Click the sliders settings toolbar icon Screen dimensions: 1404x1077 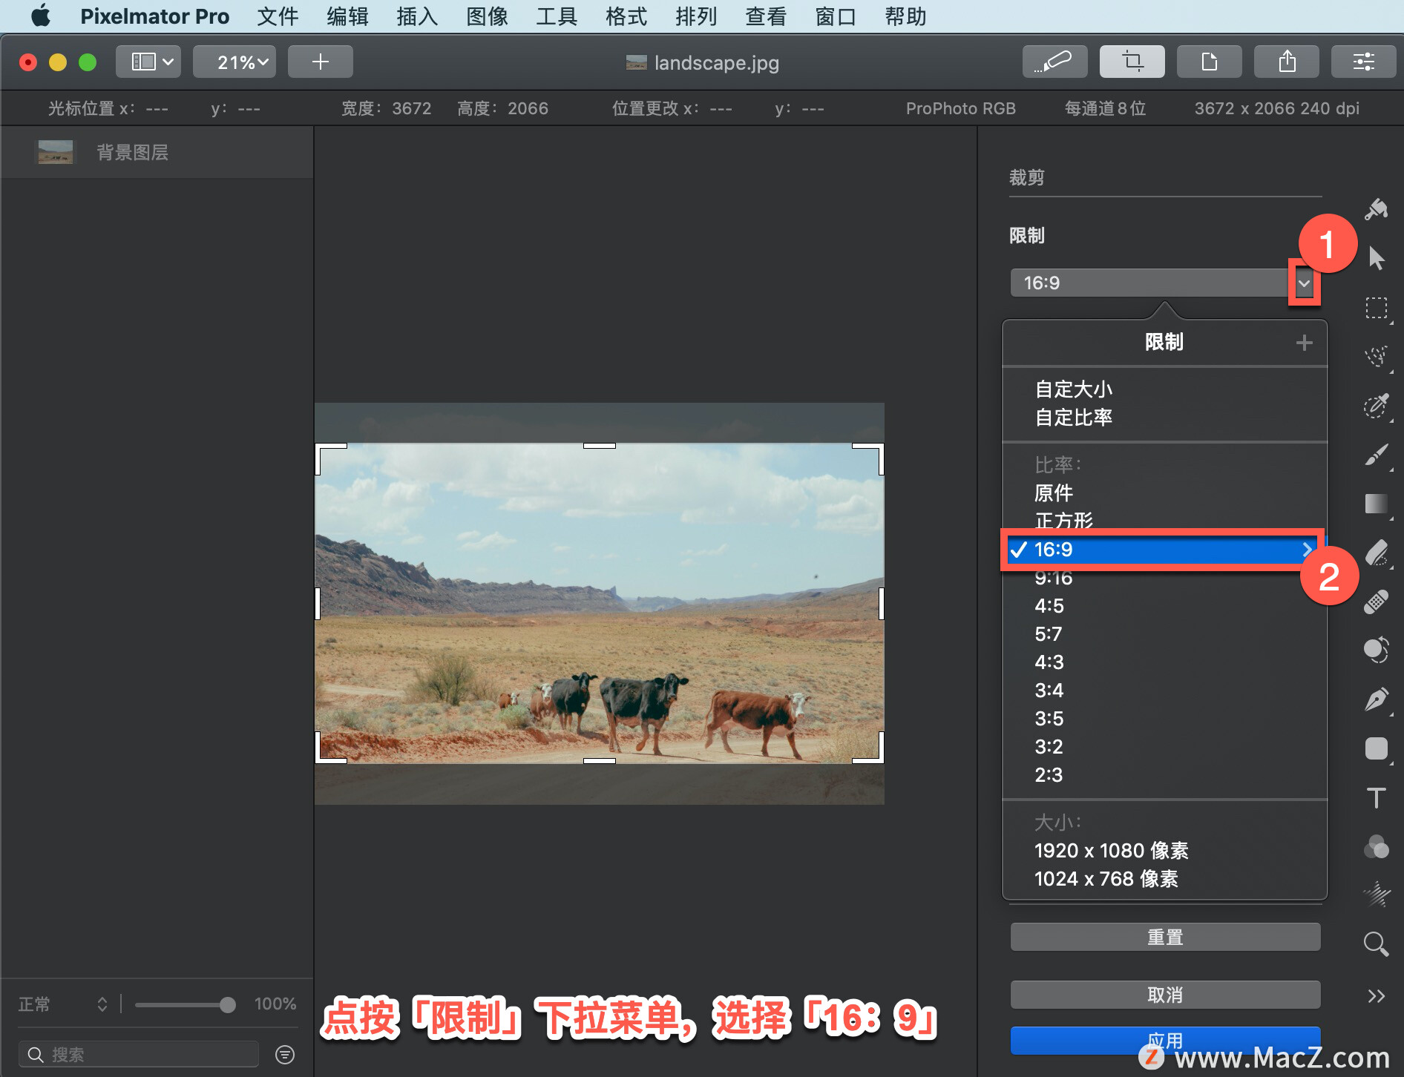pyautogui.click(x=1363, y=62)
